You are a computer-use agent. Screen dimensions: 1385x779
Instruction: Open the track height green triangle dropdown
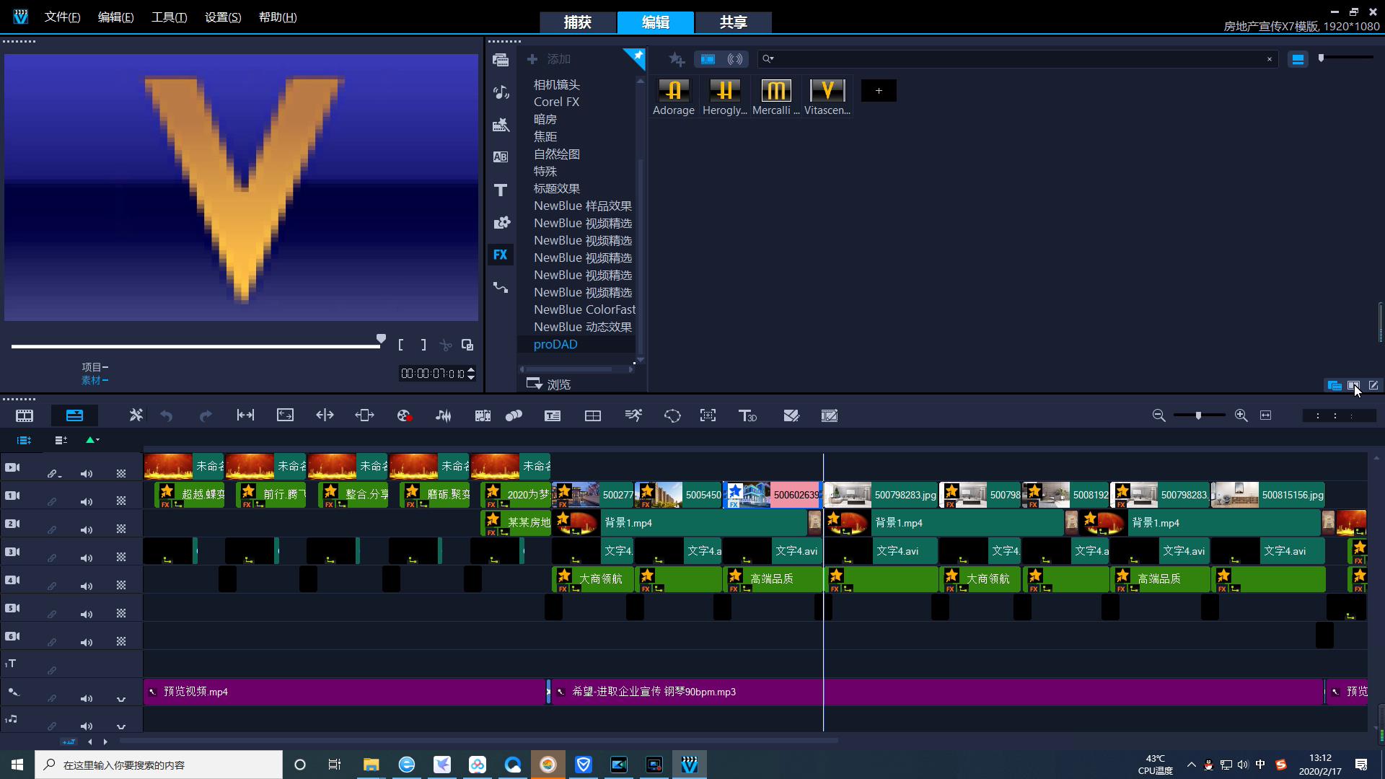pos(92,440)
